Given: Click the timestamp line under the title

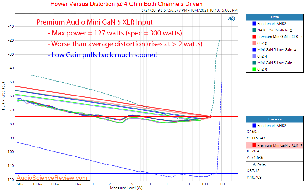Looking at the screenshot, I should tap(190, 10).
